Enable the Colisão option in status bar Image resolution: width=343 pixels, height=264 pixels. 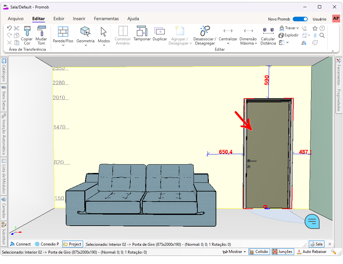click(x=259, y=251)
